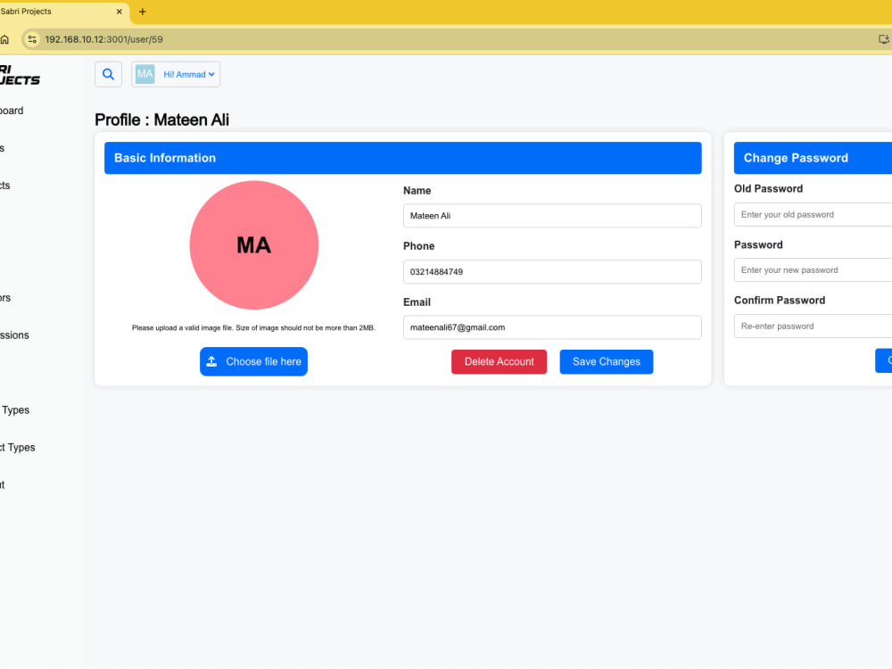Image resolution: width=892 pixels, height=669 pixels.
Task: Click Choose file here upload button
Action: [x=253, y=362]
